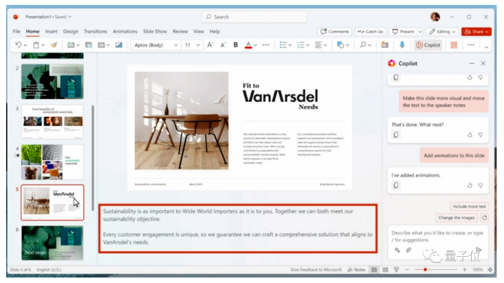
Task: Click the Undo arrow icon
Action: click(x=18, y=45)
